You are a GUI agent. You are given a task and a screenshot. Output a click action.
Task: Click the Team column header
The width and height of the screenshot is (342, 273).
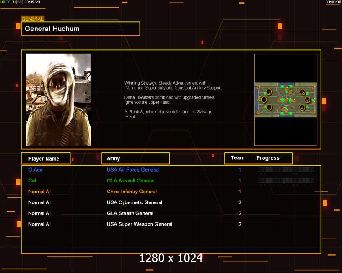point(238,158)
